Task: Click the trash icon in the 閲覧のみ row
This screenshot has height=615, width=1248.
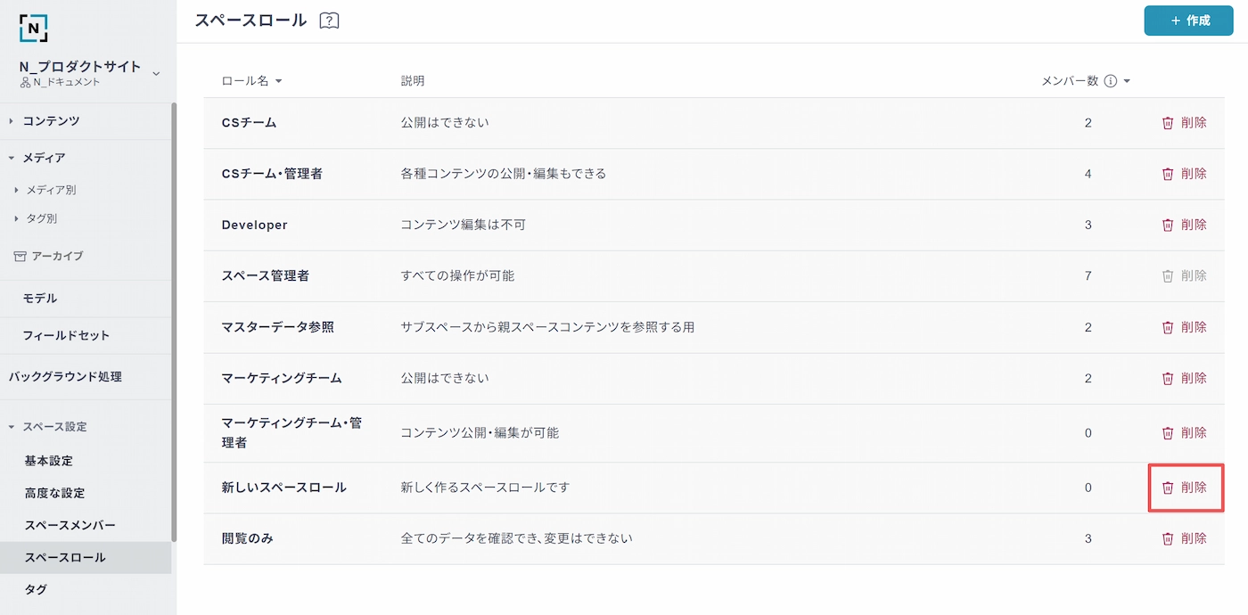Action: point(1168,538)
